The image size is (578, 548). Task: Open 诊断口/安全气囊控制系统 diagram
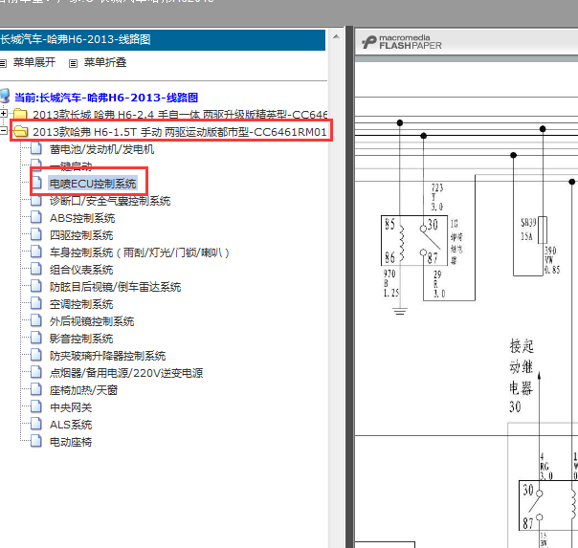pos(110,201)
